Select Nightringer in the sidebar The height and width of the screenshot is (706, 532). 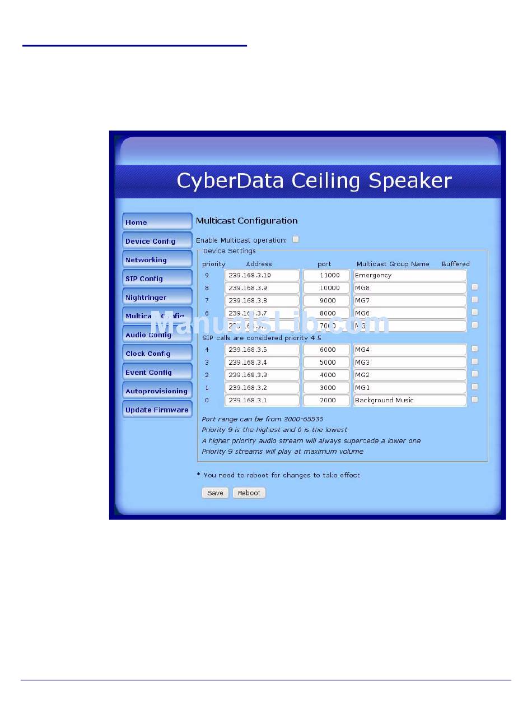click(x=157, y=297)
